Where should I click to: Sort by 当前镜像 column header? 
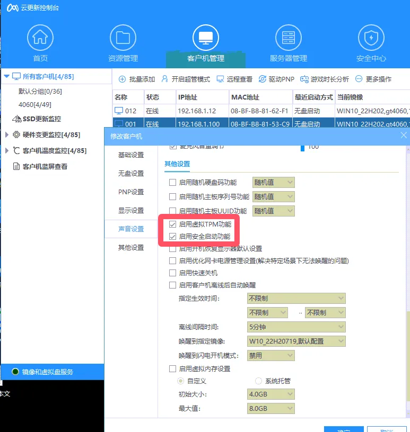(372, 97)
